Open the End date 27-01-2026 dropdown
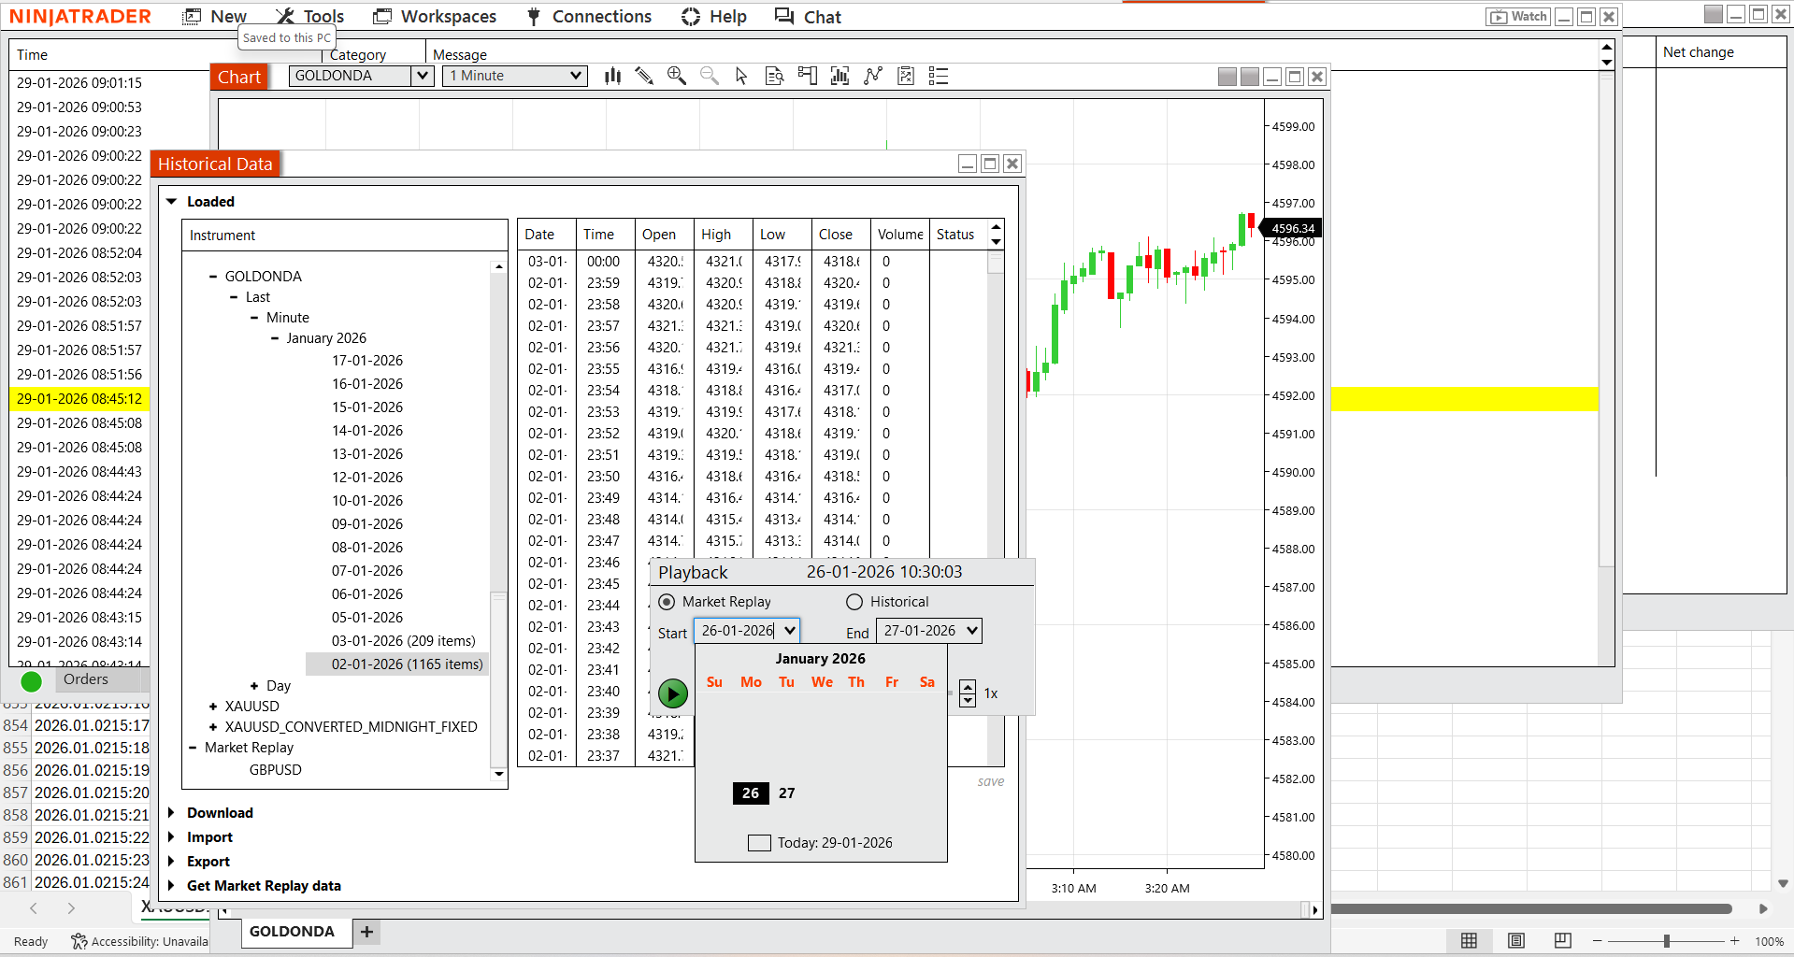Viewport: 1794px width, 957px height. (x=971, y=631)
